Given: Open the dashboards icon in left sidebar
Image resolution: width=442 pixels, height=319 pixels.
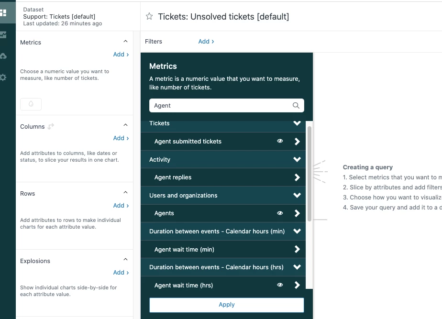Looking at the screenshot, I should click(x=3, y=12).
